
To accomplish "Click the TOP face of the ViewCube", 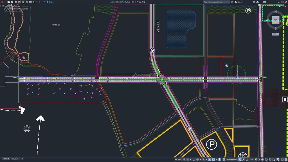I will coord(276,20).
